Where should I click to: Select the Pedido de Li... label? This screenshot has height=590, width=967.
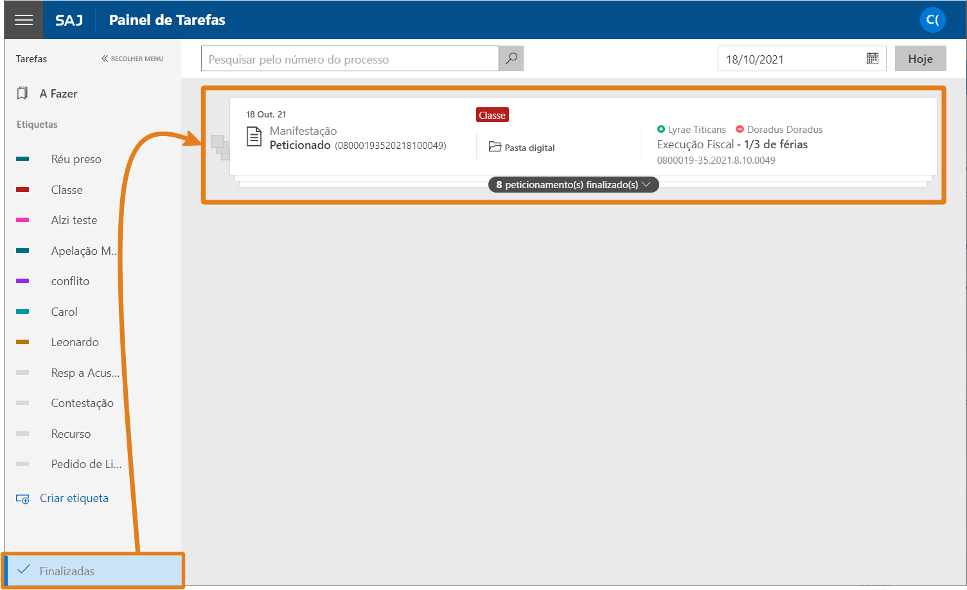tap(86, 464)
